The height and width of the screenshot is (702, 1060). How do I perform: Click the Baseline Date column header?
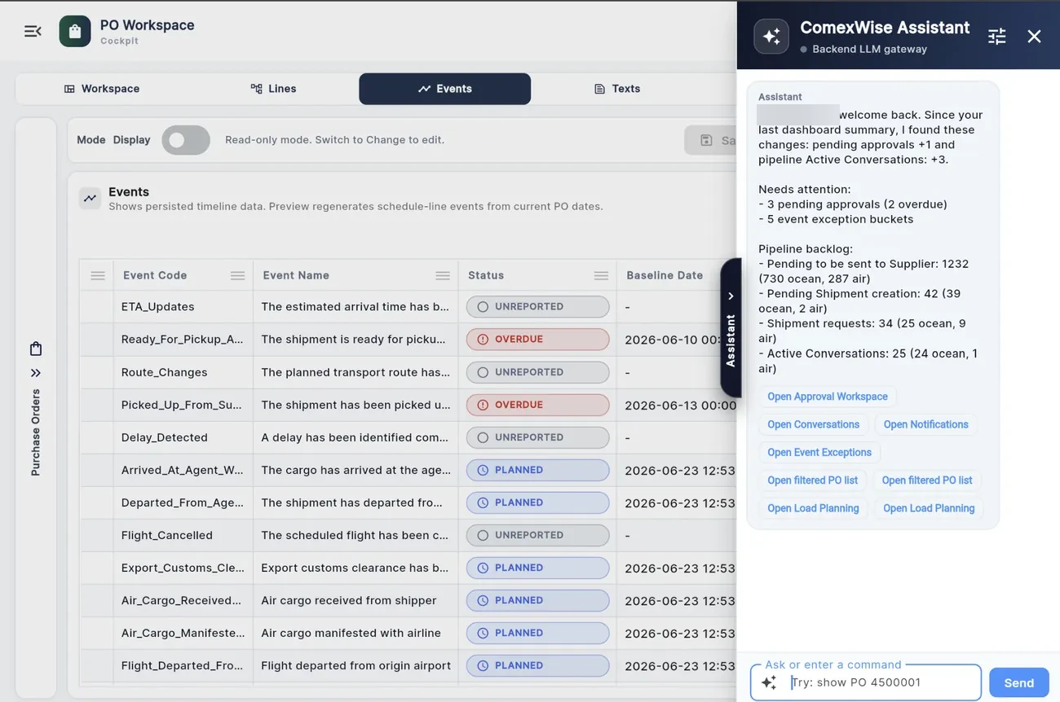[x=677, y=275]
